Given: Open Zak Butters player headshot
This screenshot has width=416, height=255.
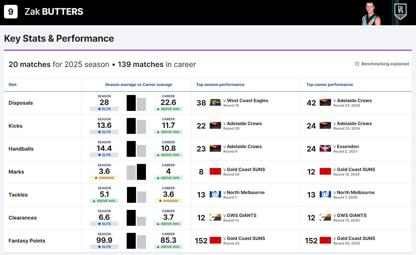Looking at the screenshot, I should tap(372, 14).
